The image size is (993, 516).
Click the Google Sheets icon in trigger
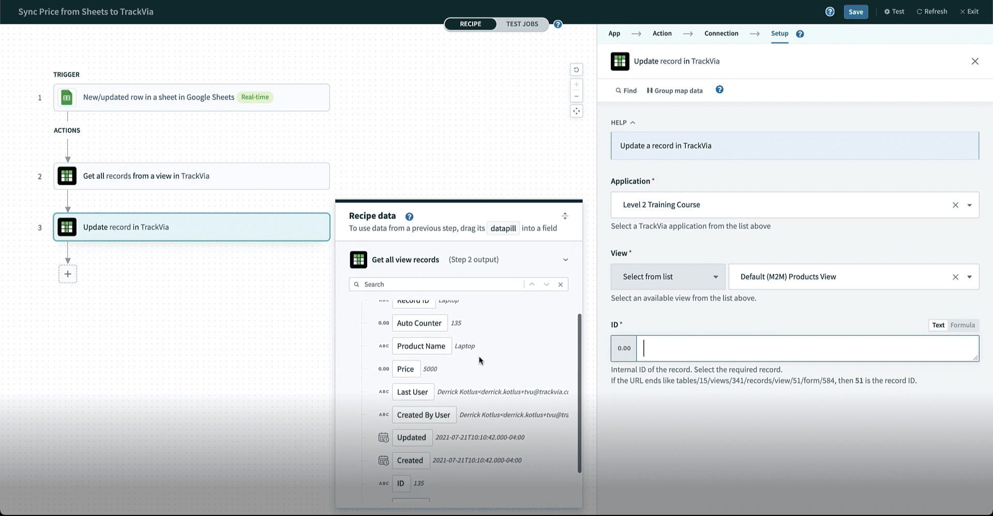(67, 97)
